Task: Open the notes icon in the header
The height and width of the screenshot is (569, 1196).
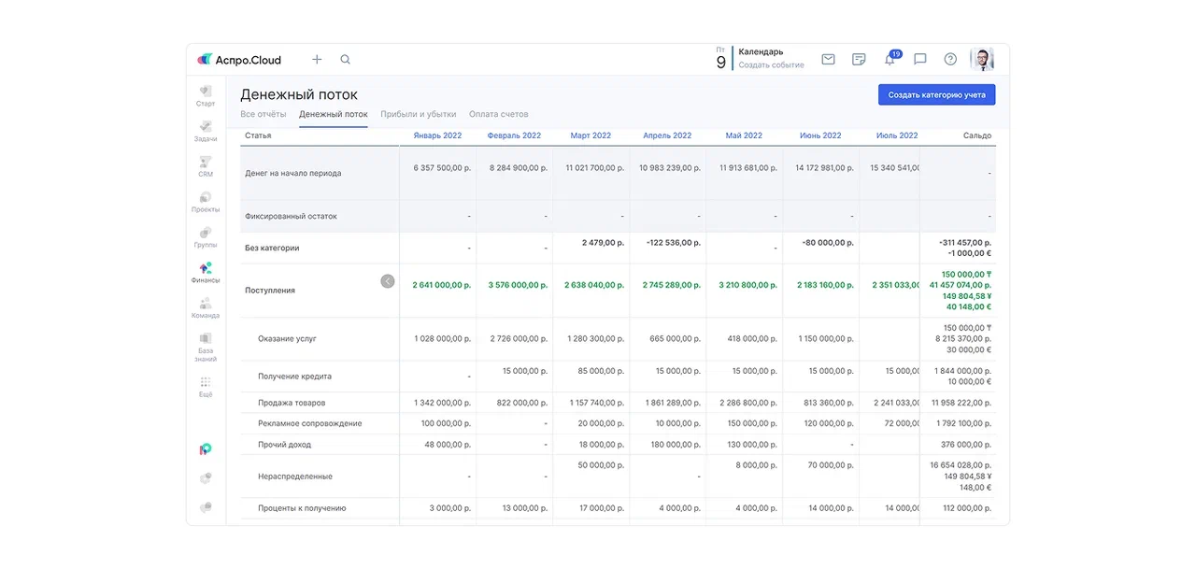Action: [859, 59]
